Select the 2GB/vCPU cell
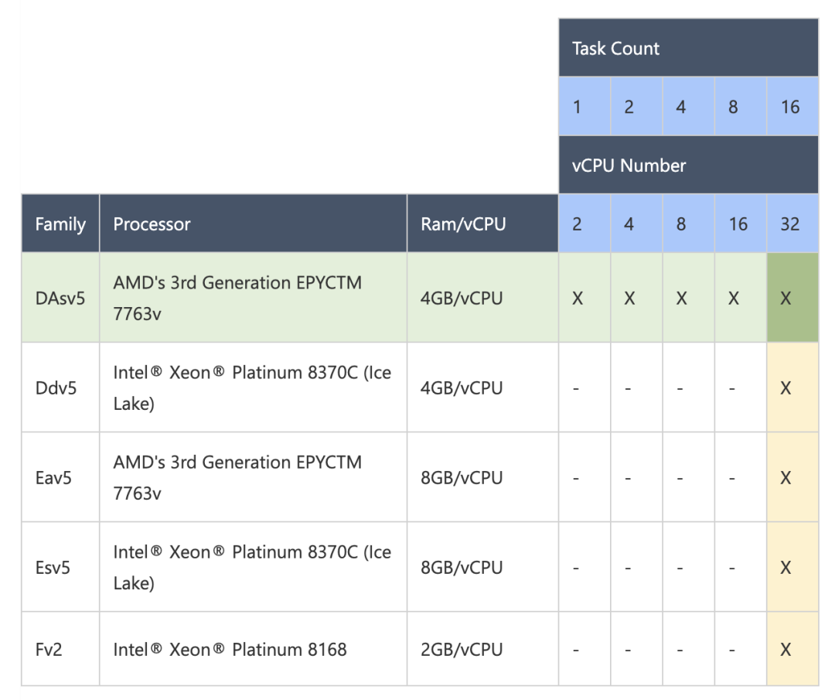 point(482,649)
